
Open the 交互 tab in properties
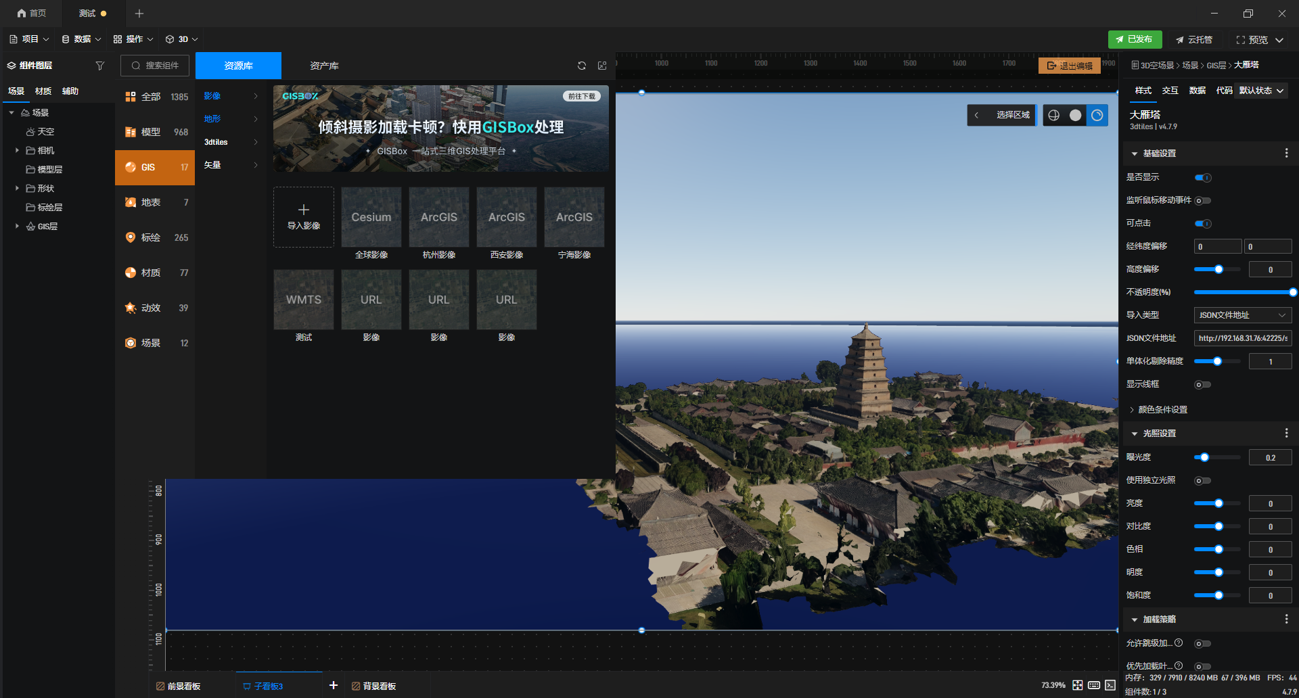[x=1170, y=91]
